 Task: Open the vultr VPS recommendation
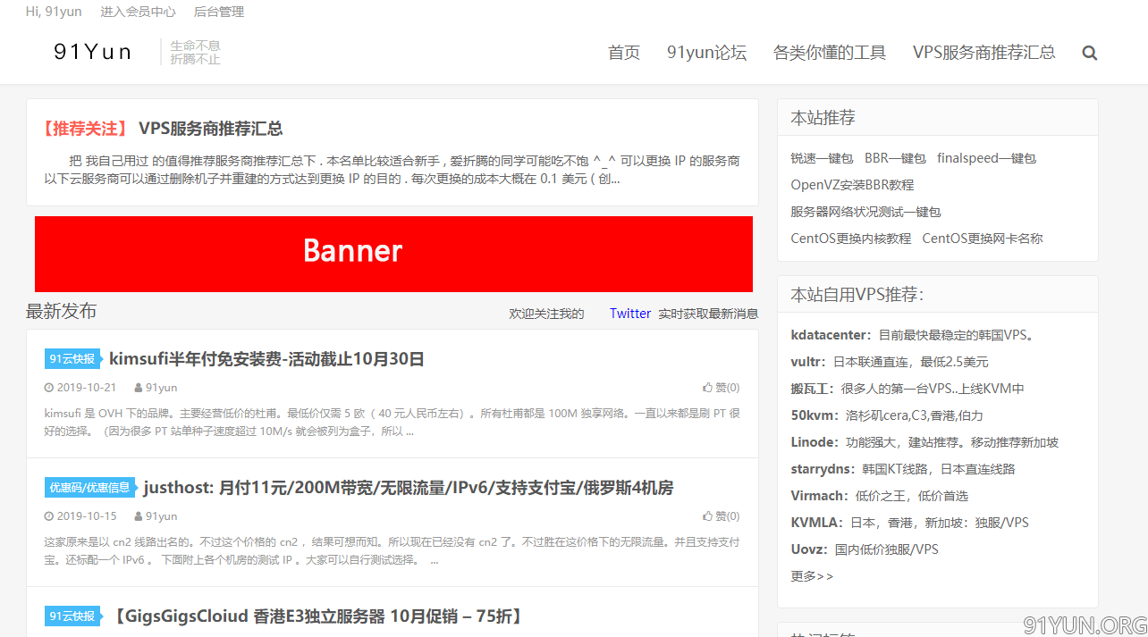pos(890,362)
